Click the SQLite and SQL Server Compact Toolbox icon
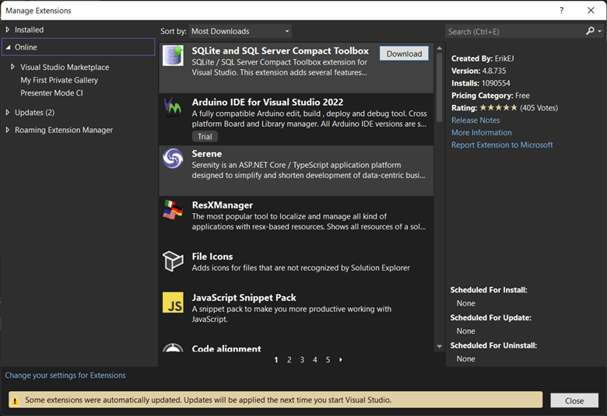 (x=173, y=55)
